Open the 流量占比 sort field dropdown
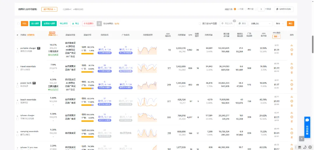This screenshot has height=150, width=314. [260, 24]
